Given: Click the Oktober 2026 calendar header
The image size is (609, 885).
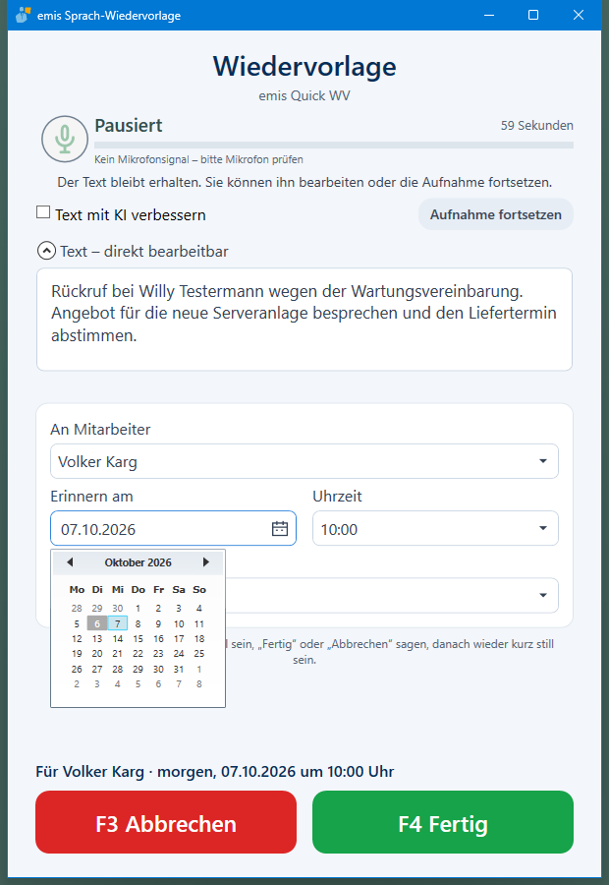Looking at the screenshot, I should coord(138,562).
